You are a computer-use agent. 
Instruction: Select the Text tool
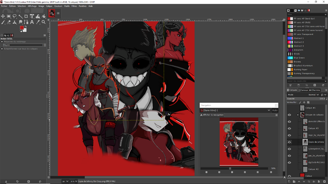(x=32, y=22)
